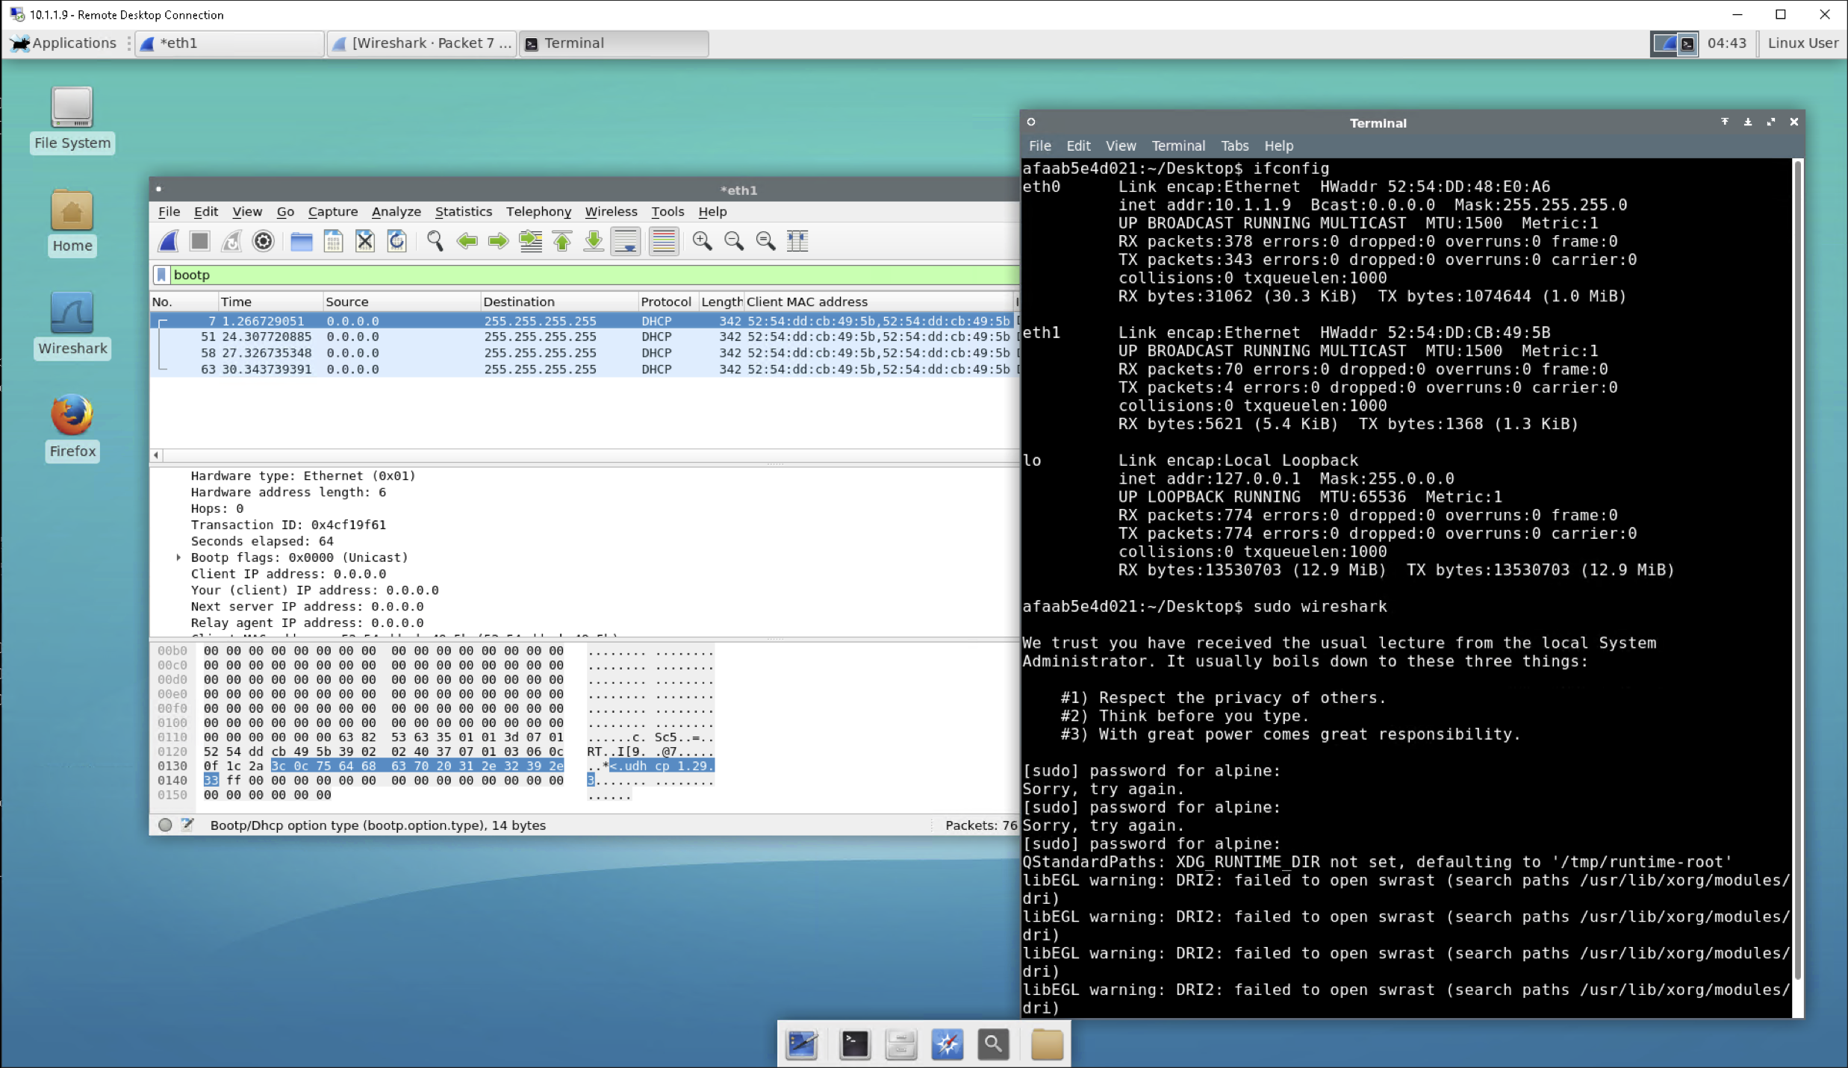
Task: Open the Tabs menu in Terminal
Action: point(1233,146)
